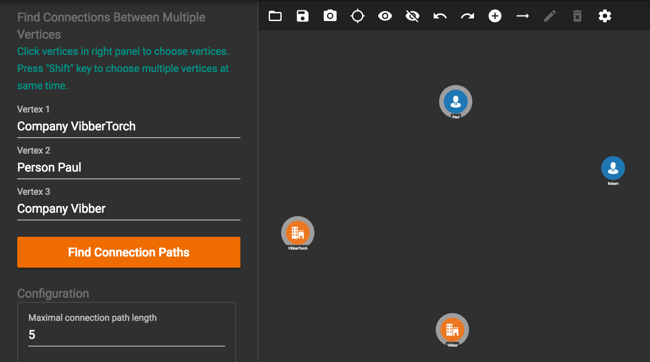Add new vertex with plus icon
650x362 pixels.
pos(495,16)
